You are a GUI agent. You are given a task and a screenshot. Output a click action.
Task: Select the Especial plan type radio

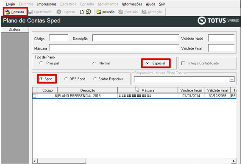147,63
